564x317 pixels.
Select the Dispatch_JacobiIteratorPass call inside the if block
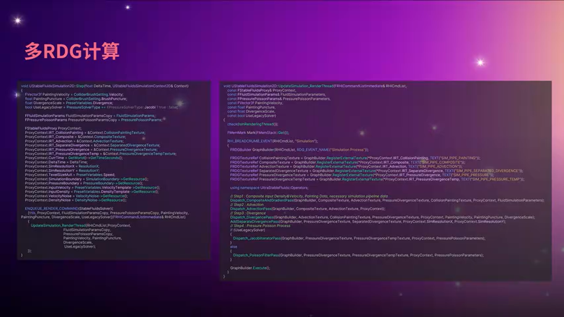258,238
